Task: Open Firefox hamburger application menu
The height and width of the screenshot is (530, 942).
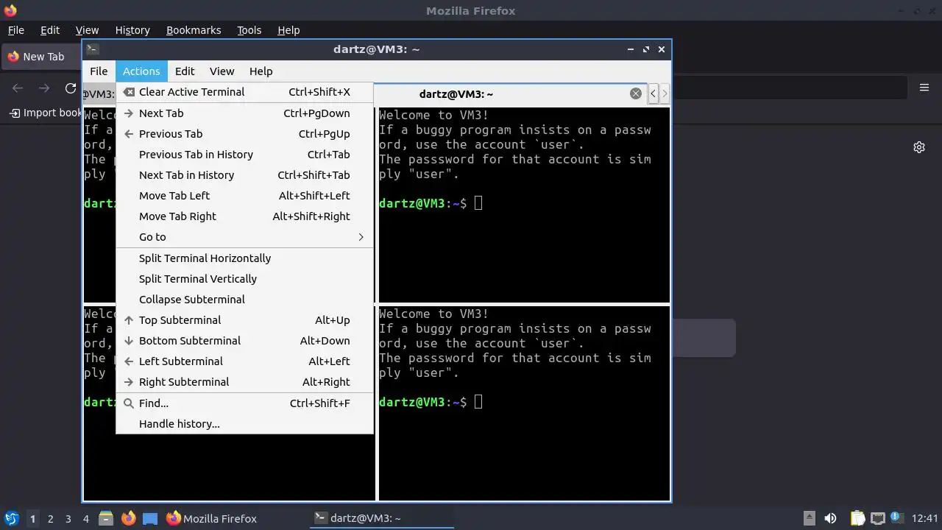Action: click(924, 88)
